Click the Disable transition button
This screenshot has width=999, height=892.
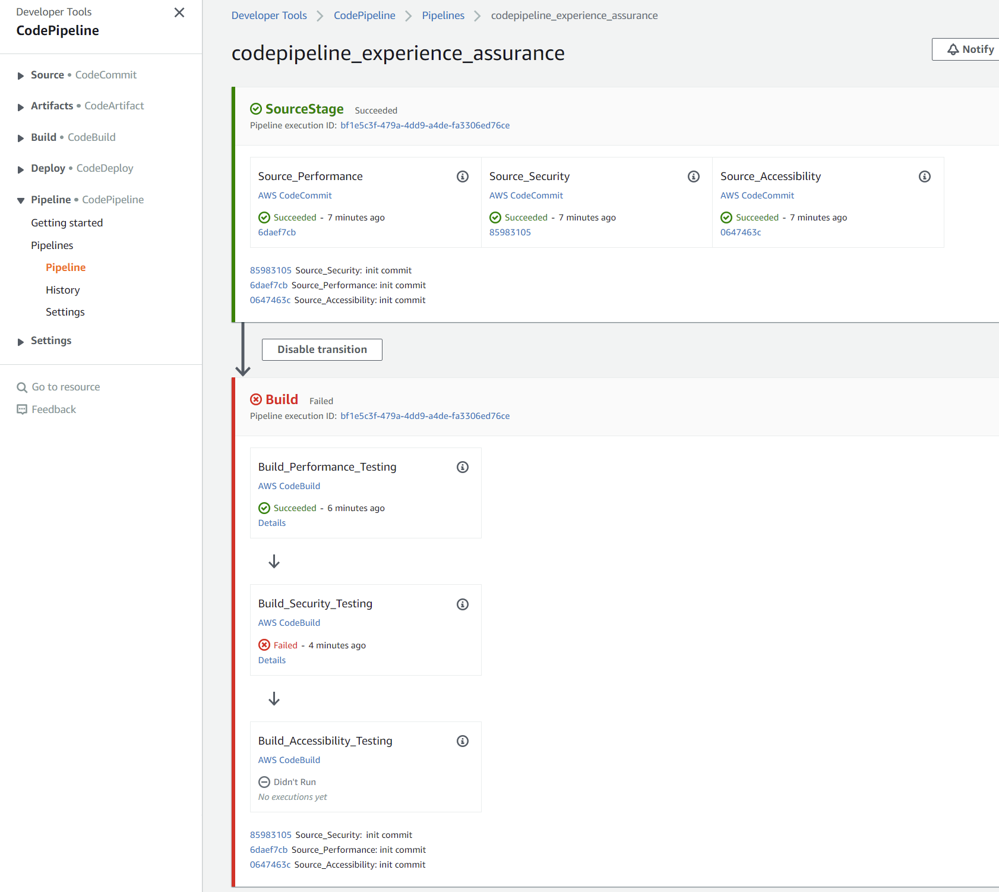coord(322,349)
